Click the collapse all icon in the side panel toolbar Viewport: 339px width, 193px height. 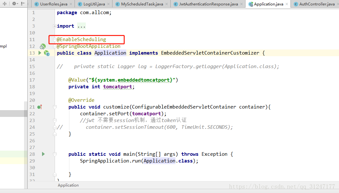(x=4, y=4)
